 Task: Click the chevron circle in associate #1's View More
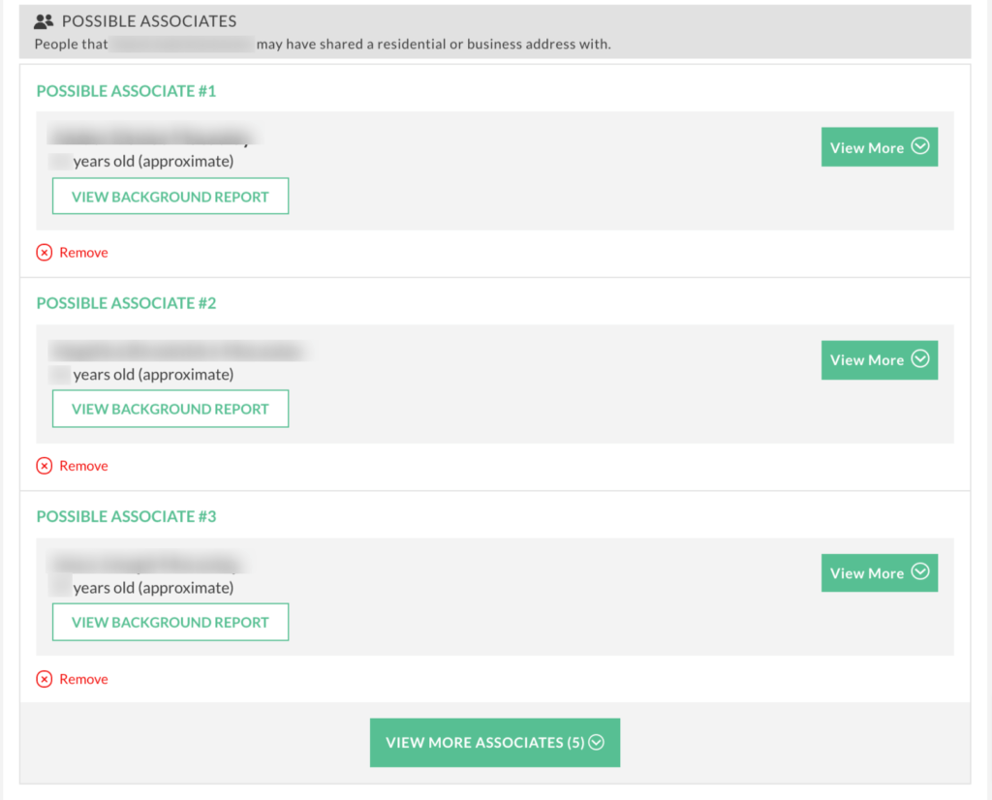920,146
